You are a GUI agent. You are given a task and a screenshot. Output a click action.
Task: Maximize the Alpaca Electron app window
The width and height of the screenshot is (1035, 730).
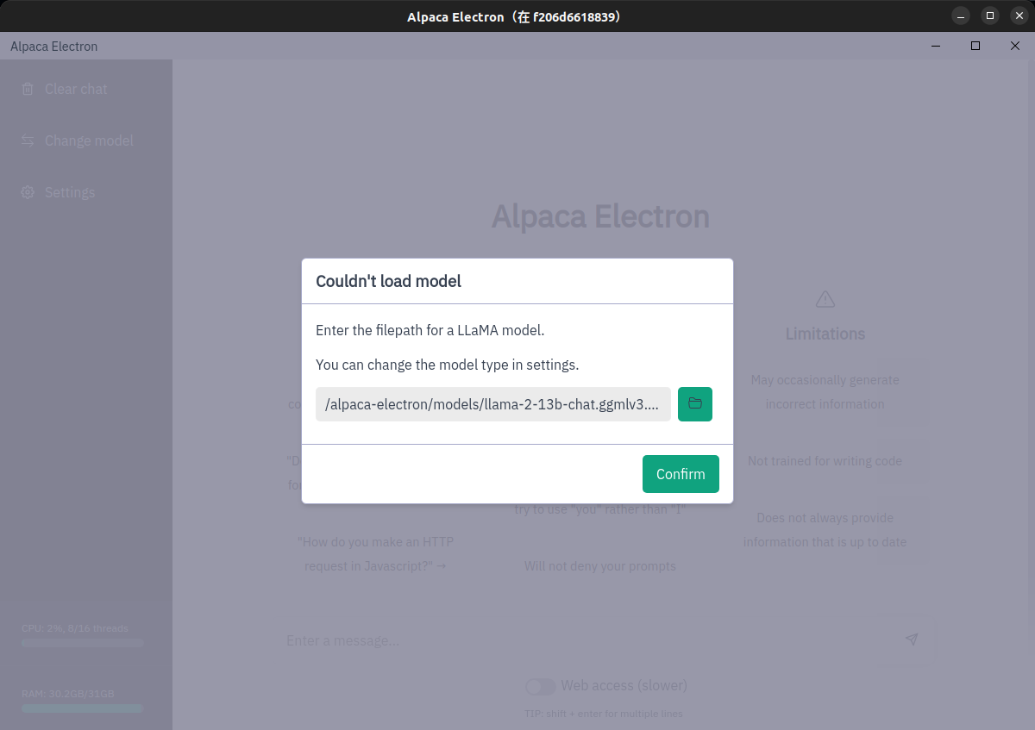pos(975,46)
